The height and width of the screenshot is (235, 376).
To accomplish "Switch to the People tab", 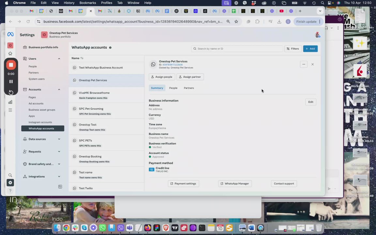I will click(x=173, y=88).
